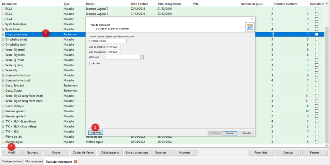The height and width of the screenshot is (165, 330).
Task: Click the Suivant button
Action: pos(230,133)
